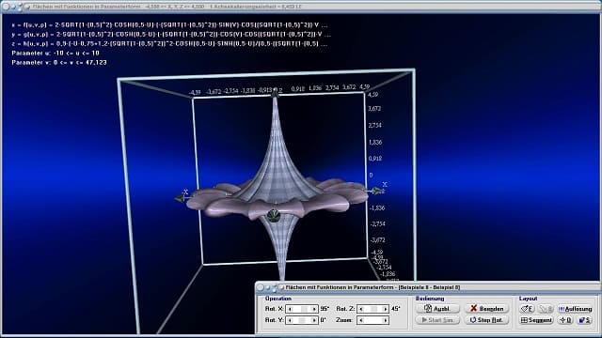The image size is (602, 338).
Task: Click the y = g(u,v,p) formula line
Action: [171, 34]
